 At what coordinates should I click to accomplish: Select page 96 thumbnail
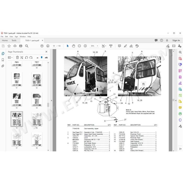point(37,119)
